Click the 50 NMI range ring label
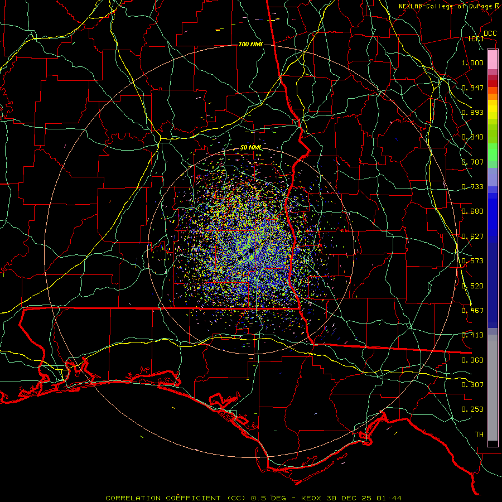502x502 pixels. coord(250,148)
